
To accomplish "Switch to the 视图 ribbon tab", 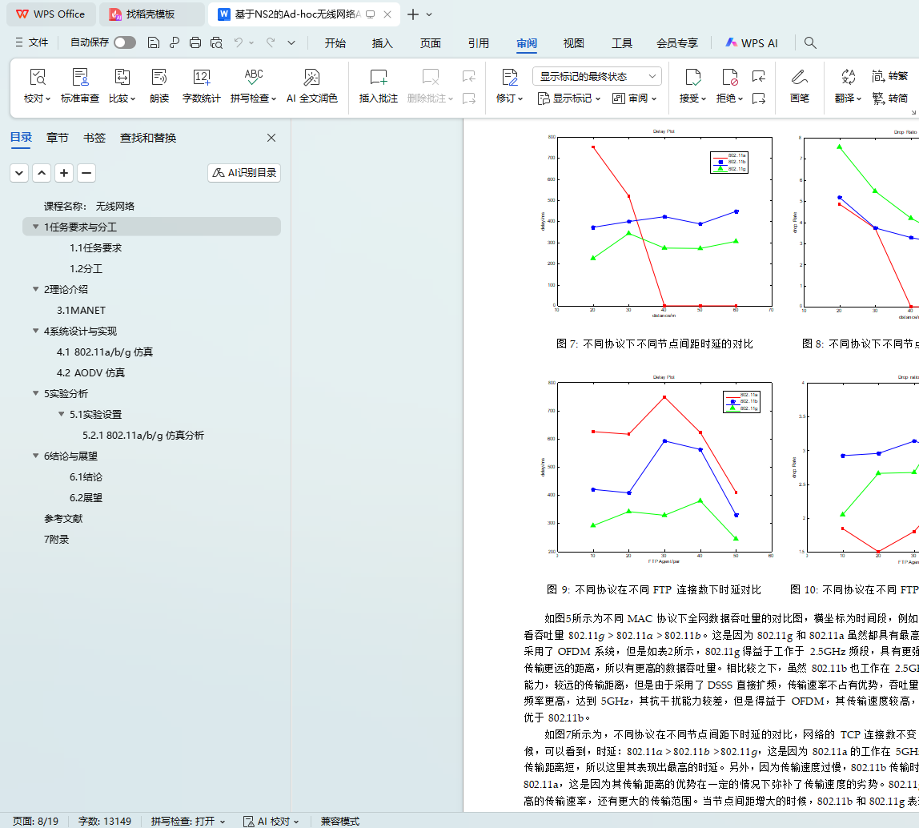I will 573,43.
